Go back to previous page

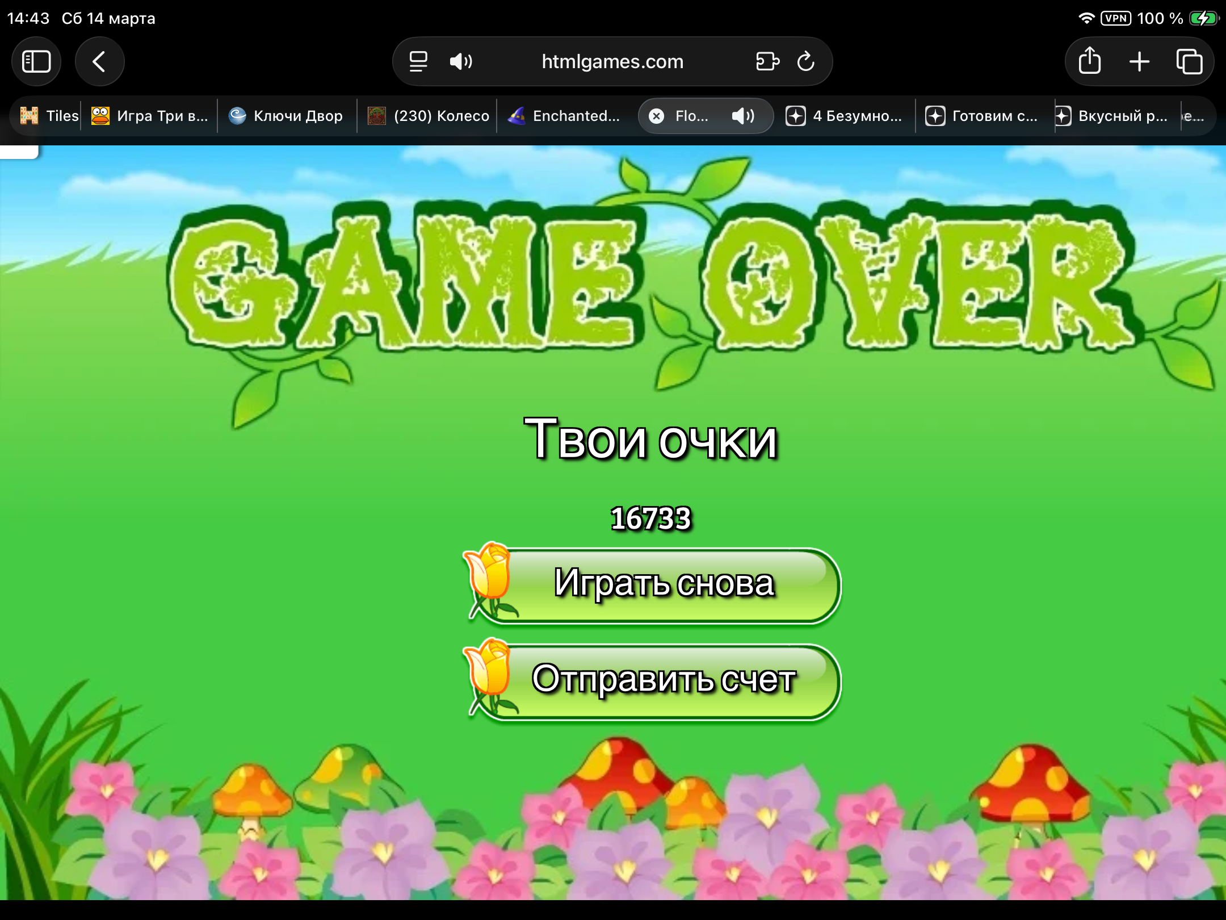tap(99, 61)
